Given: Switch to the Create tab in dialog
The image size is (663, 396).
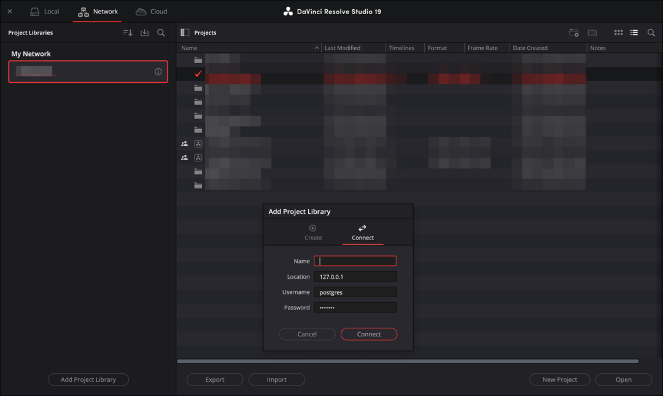Looking at the screenshot, I should pos(313,233).
